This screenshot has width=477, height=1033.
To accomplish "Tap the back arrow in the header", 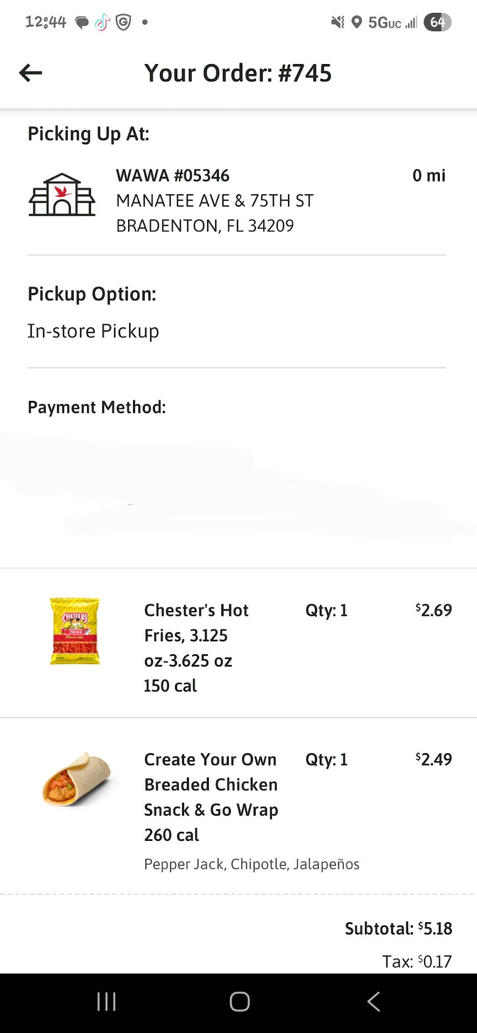I will click(31, 73).
